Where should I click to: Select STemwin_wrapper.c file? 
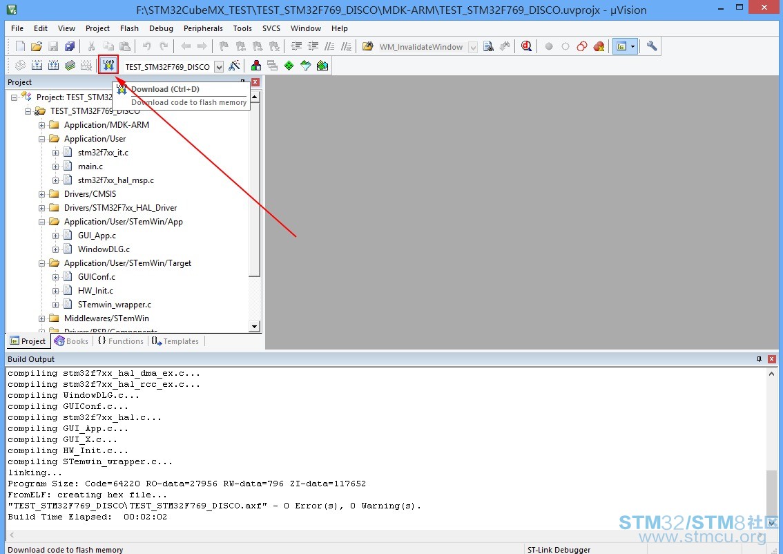pos(115,305)
